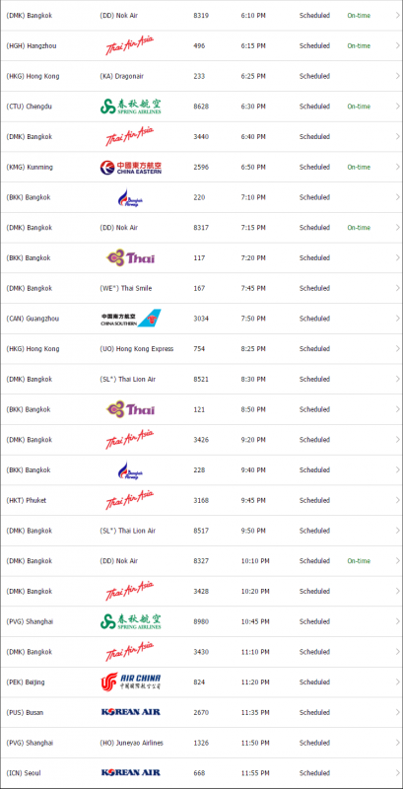The width and height of the screenshot is (403, 789).
Task: Click the Thai AirAsia logo for Hangzhou flight
Action: click(130, 45)
